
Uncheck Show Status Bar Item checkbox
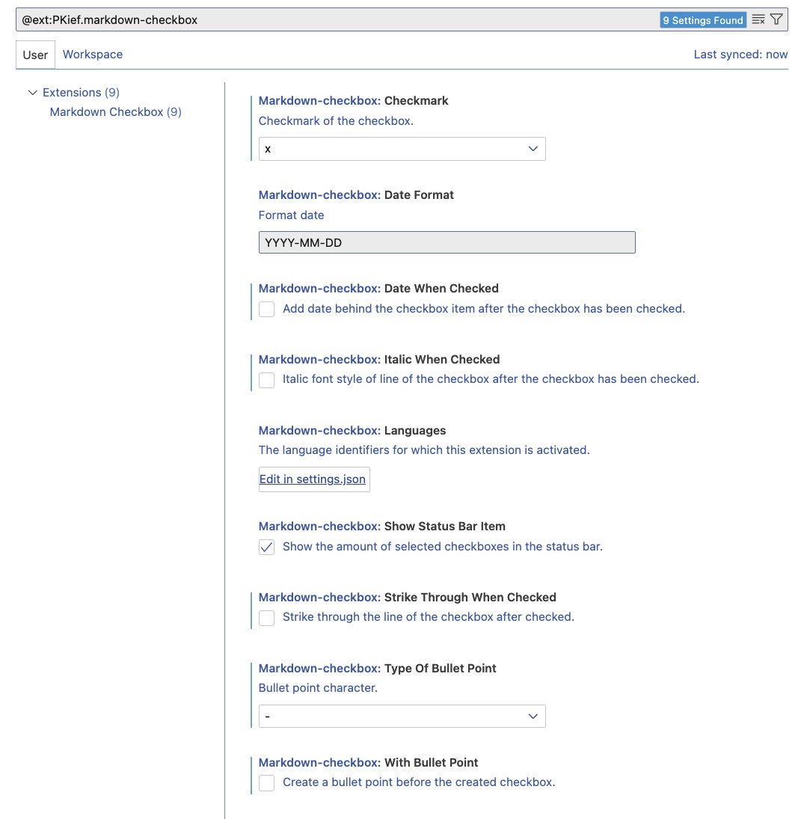click(x=267, y=547)
